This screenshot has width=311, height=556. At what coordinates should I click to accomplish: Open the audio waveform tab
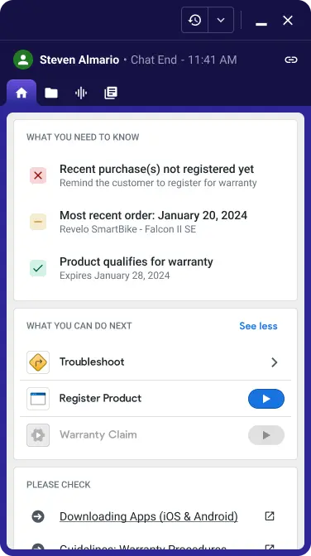click(x=81, y=93)
